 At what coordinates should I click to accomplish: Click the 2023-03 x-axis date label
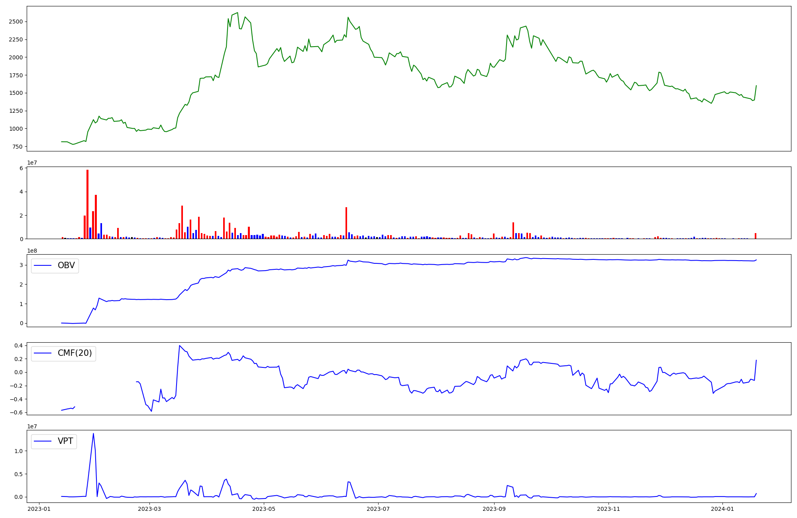pyautogui.click(x=150, y=509)
